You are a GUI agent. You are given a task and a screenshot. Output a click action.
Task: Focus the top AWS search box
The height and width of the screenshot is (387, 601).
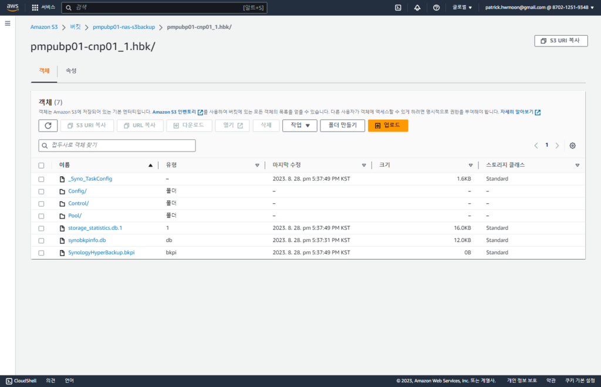[x=164, y=8]
